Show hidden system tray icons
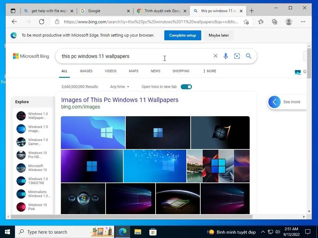 [x=263, y=232]
